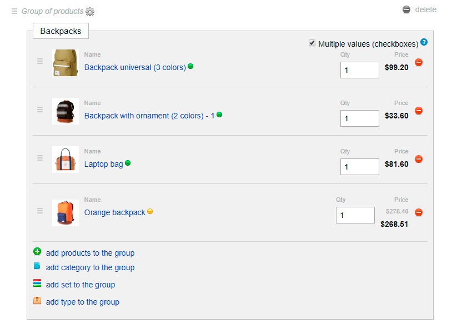Viewport: 452px width, 328px height.
Task: Remove Orange backpack with the red minus icon
Action: coord(419,212)
